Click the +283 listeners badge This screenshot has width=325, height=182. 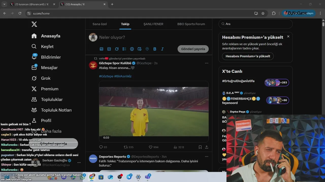pyautogui.click(x=277, y=83)
